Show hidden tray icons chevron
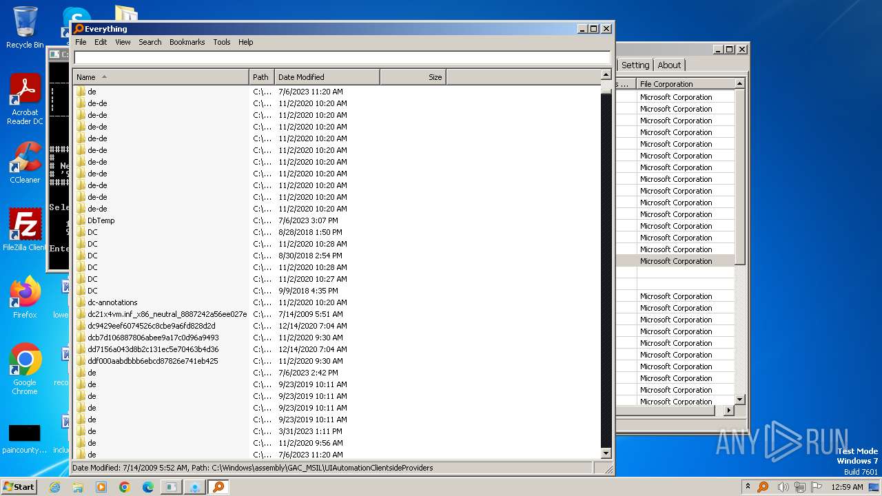This screenshot has width=882, height=496. tap(748, 487)
